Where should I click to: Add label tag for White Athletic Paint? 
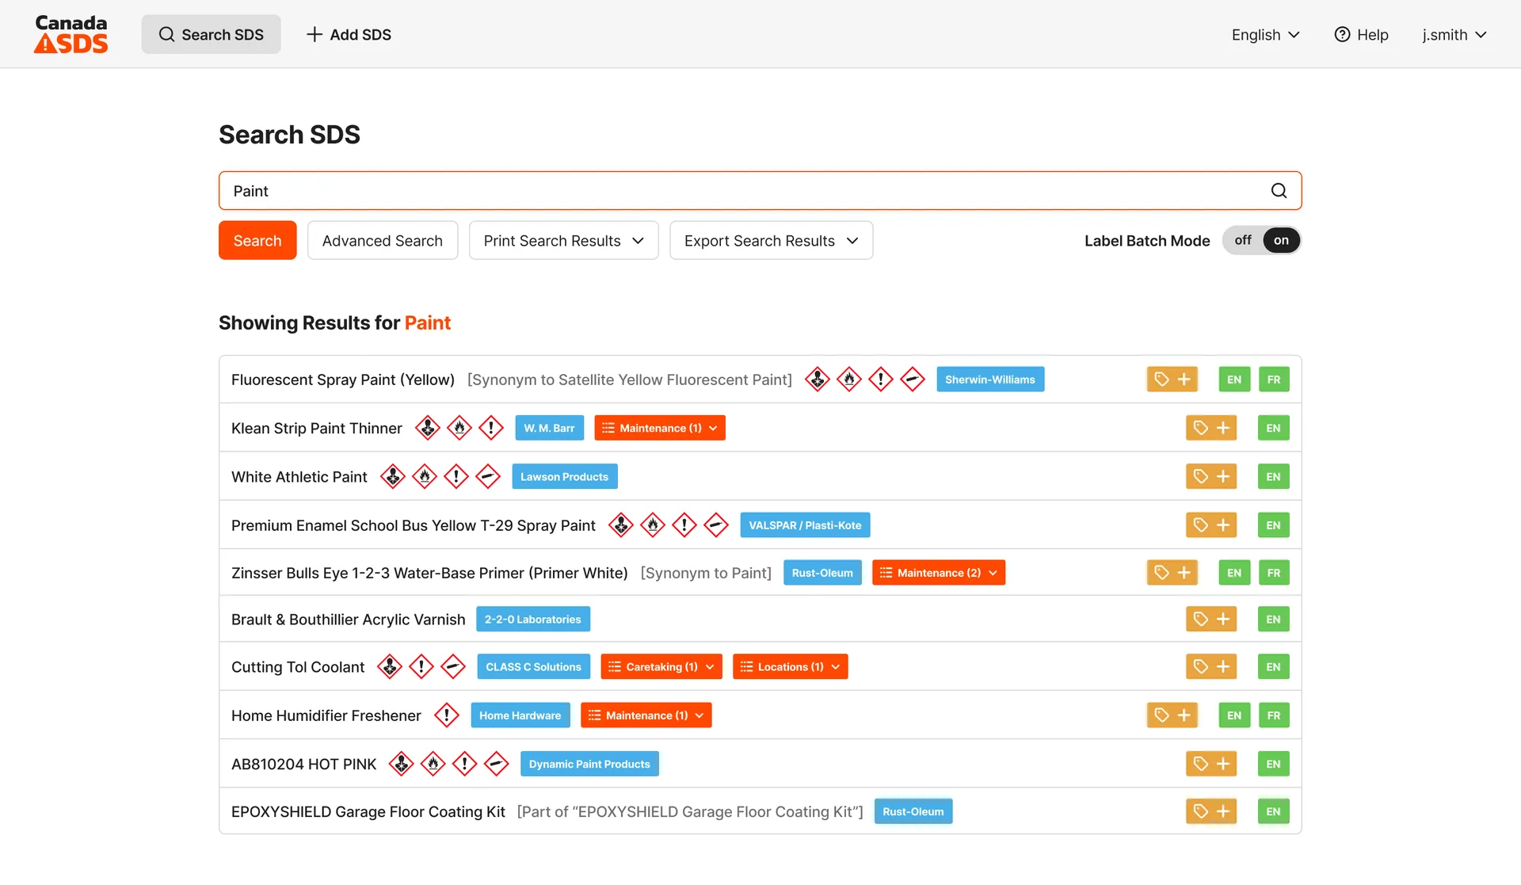click(x=1210, y=476)
